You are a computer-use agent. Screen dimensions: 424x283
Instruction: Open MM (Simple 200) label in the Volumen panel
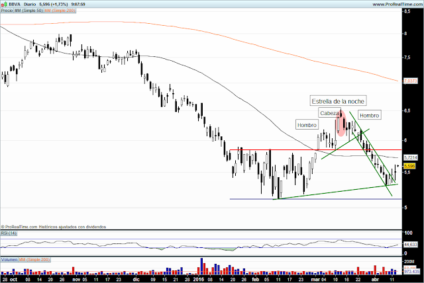[34, 260]
